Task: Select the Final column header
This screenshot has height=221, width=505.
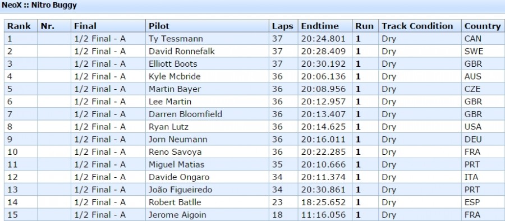Action: tap(108, 26)
